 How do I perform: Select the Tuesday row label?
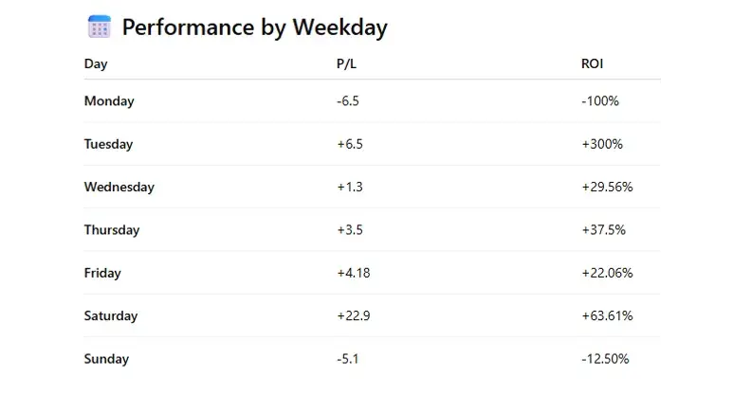[x=108, y=144]
